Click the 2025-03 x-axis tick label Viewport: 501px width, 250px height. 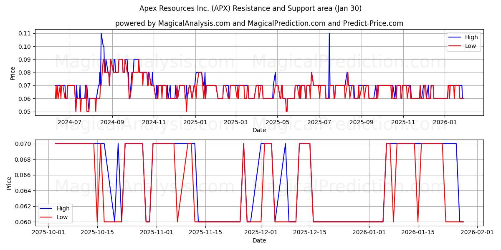pos(236,122)
